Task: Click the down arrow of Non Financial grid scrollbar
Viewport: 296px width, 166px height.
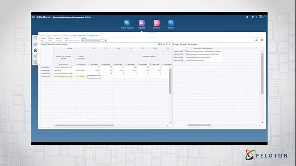Action: 170,123
